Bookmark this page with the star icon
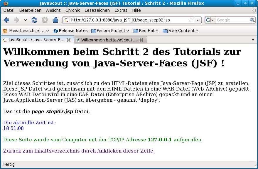This screenshot has width=258, height=169. [190, 20]
